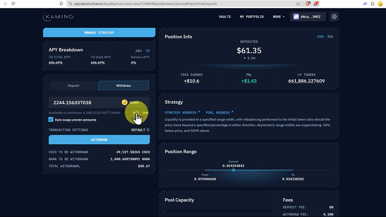Click the MANAGE STRATEGY button

[x=99, y=32]
